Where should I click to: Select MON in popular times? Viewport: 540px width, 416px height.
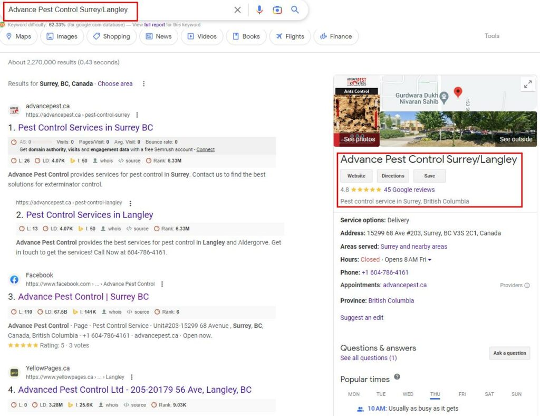(354, 394)
